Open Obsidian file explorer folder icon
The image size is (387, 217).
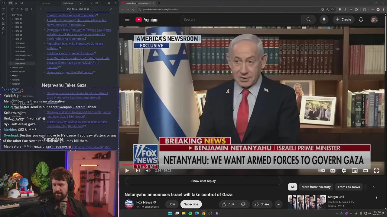[x=10, y=3]
